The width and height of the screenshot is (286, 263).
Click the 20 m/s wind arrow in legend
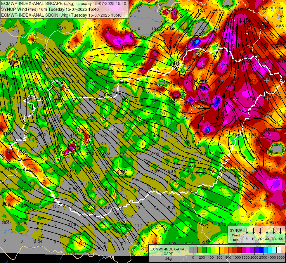pos(260,231)
